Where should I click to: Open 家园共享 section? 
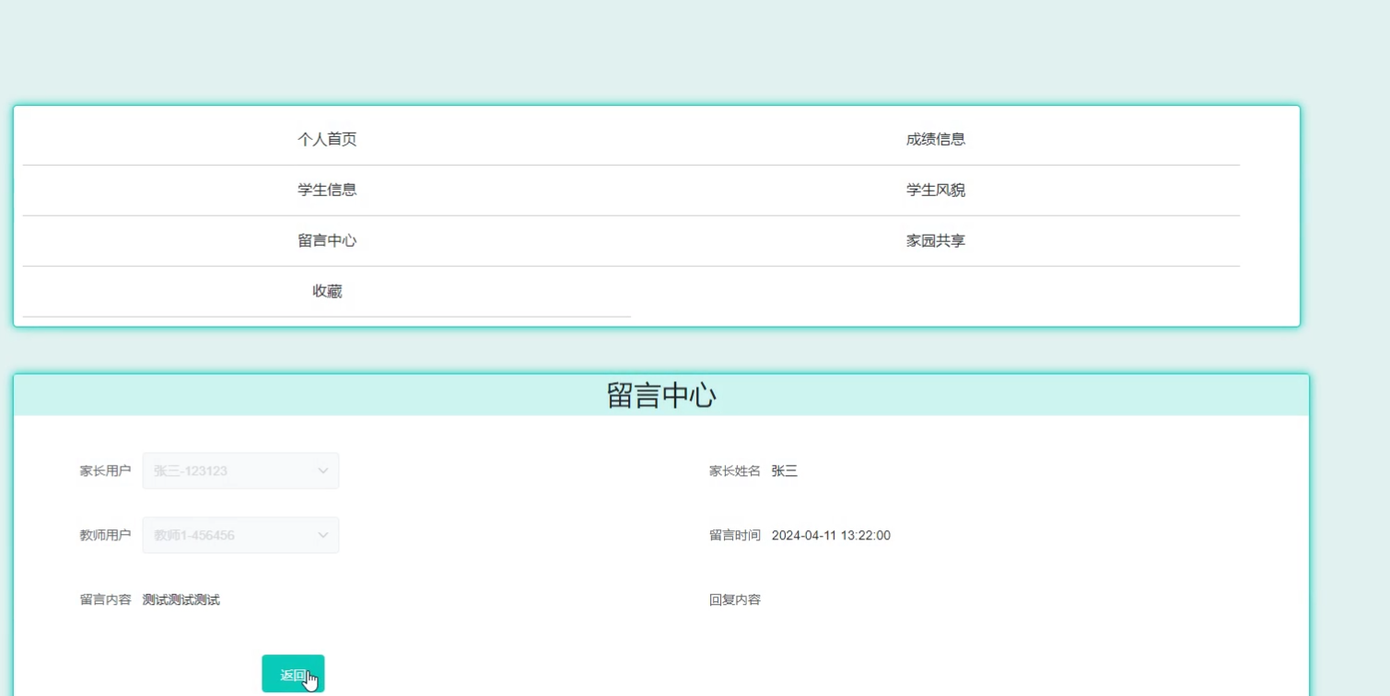coord(935,241)
